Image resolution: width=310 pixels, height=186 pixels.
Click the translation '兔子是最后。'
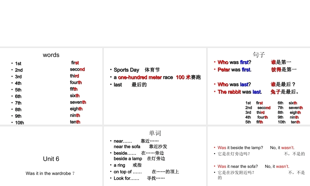(285, 92)
